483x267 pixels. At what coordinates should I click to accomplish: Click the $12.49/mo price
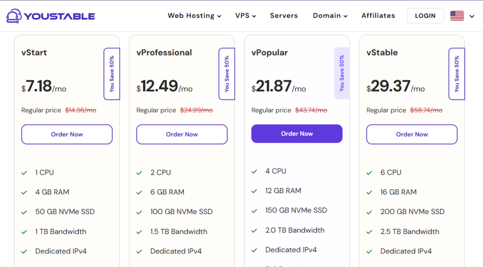click(165, 86)
